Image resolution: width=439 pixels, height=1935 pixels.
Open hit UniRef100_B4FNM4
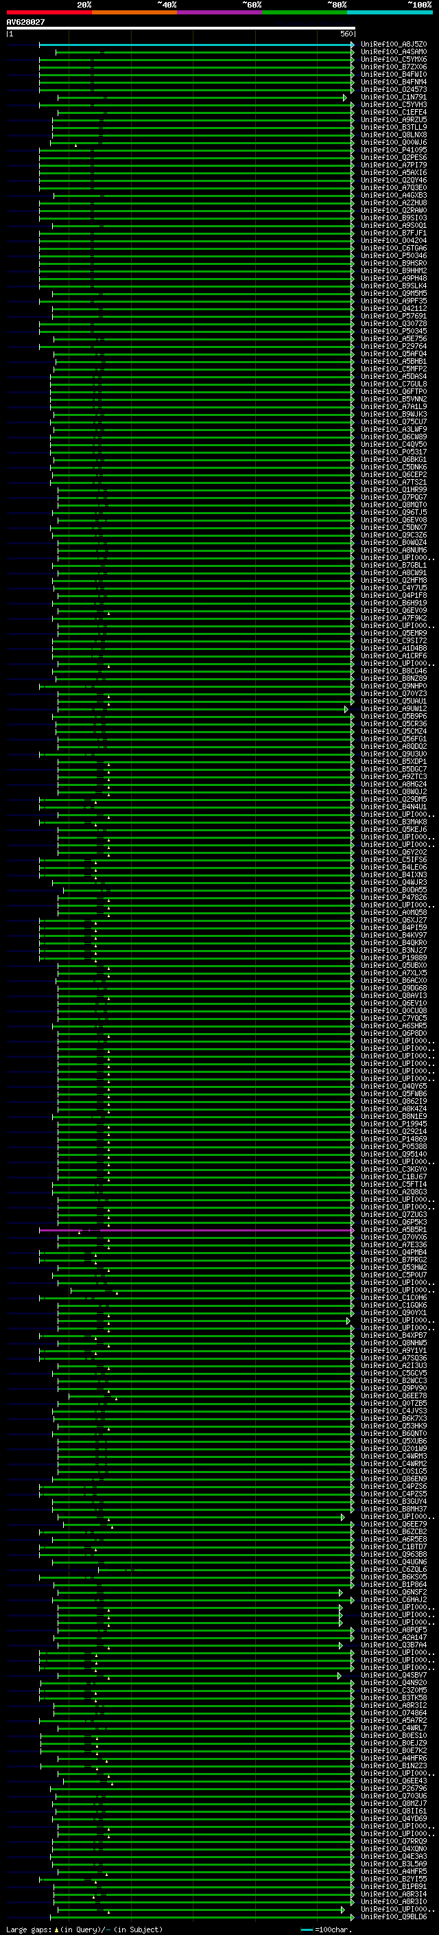coord(394,82)
